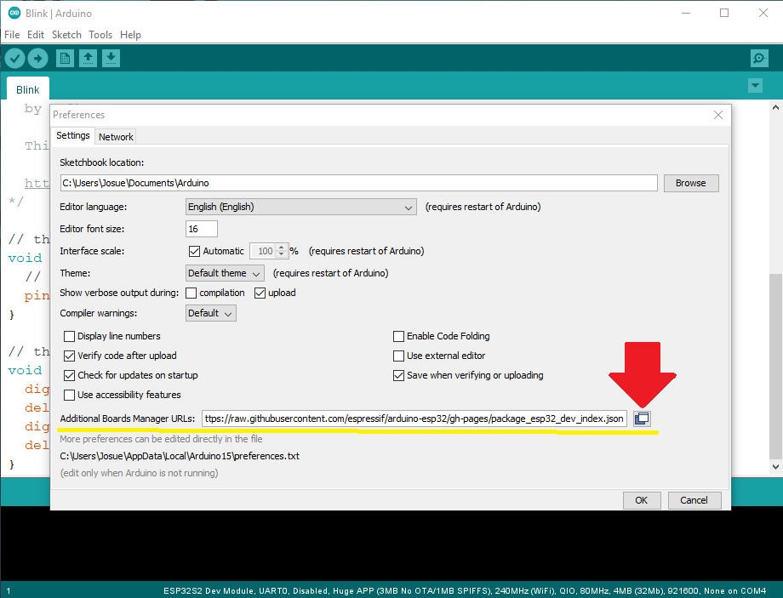Click the editor vertical scrollbar thumb
Image resolution: width=783 pixels, height=598 pixels.
click(775, 366)
